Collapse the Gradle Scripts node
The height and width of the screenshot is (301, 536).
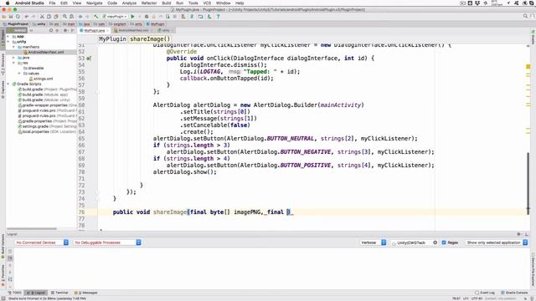pos(8,84)
